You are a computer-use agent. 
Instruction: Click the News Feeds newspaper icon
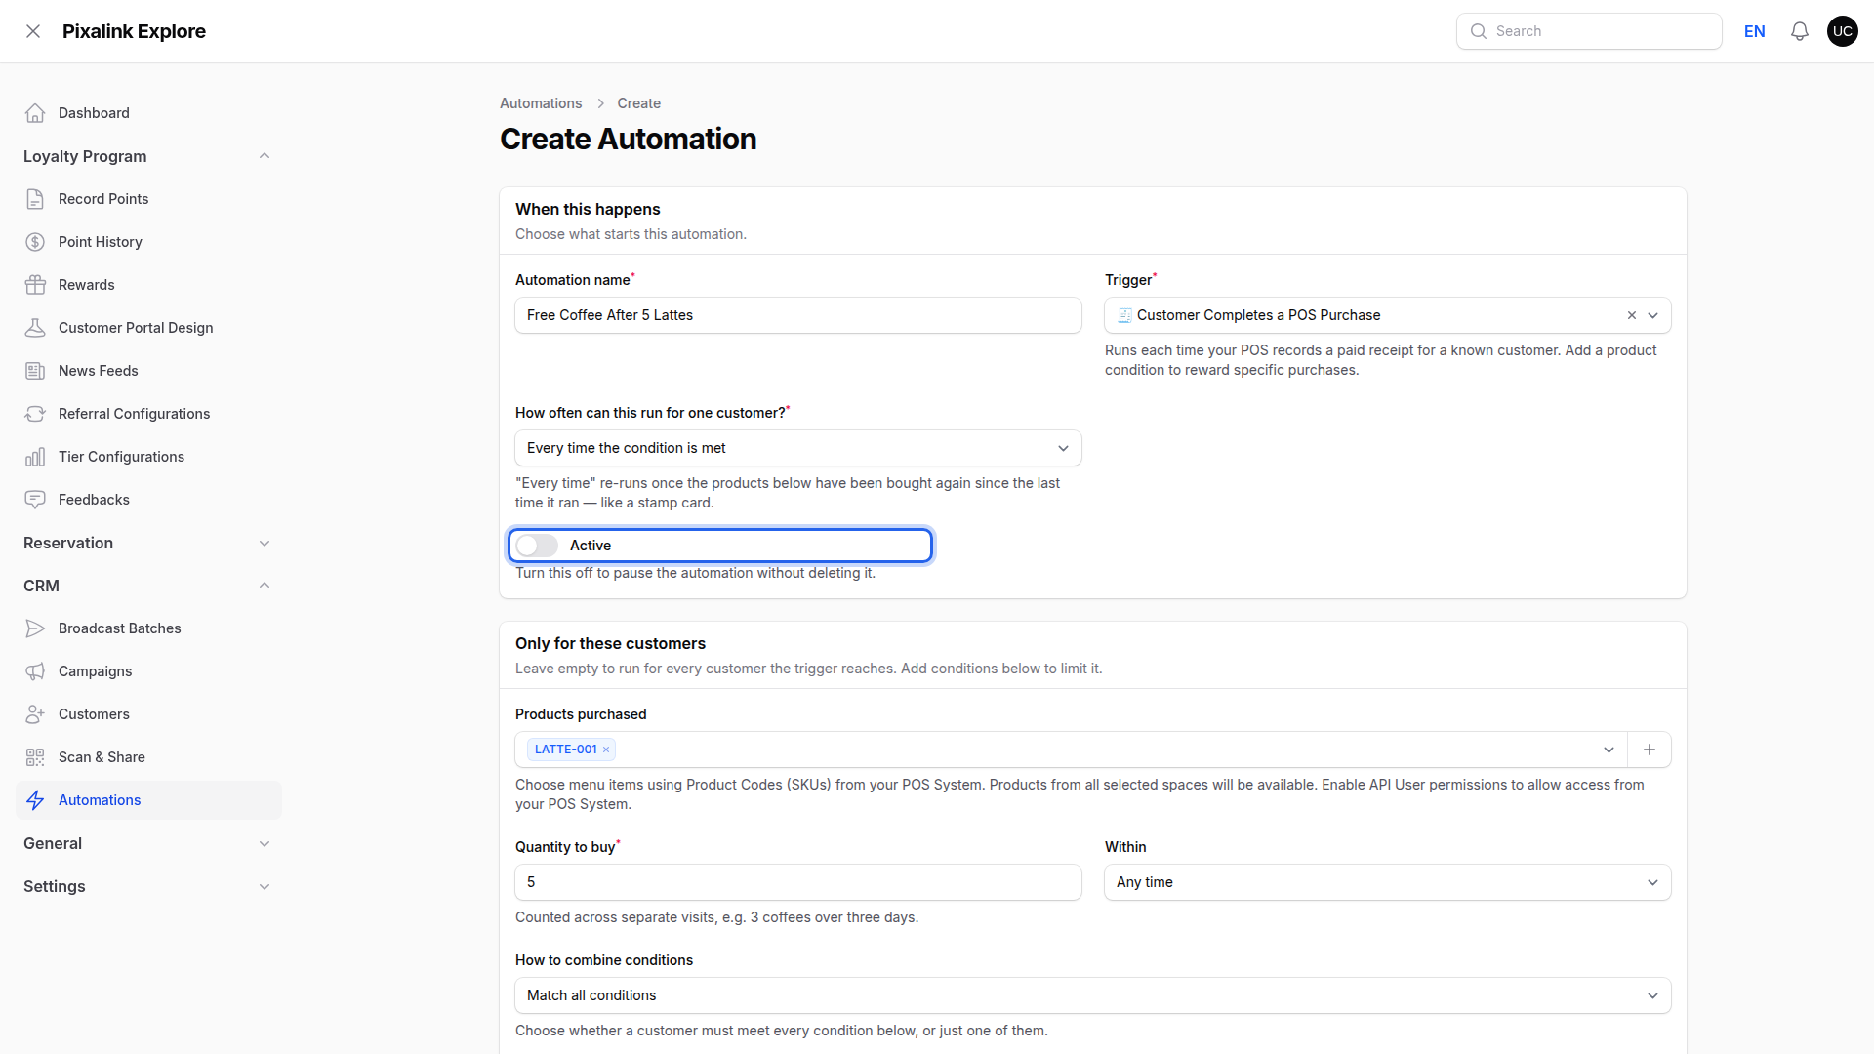pos(35,371)
